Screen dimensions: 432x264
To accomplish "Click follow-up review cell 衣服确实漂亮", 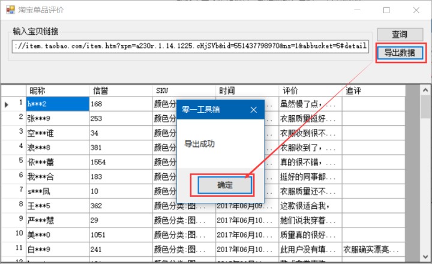I will click(x=372, y=248).
